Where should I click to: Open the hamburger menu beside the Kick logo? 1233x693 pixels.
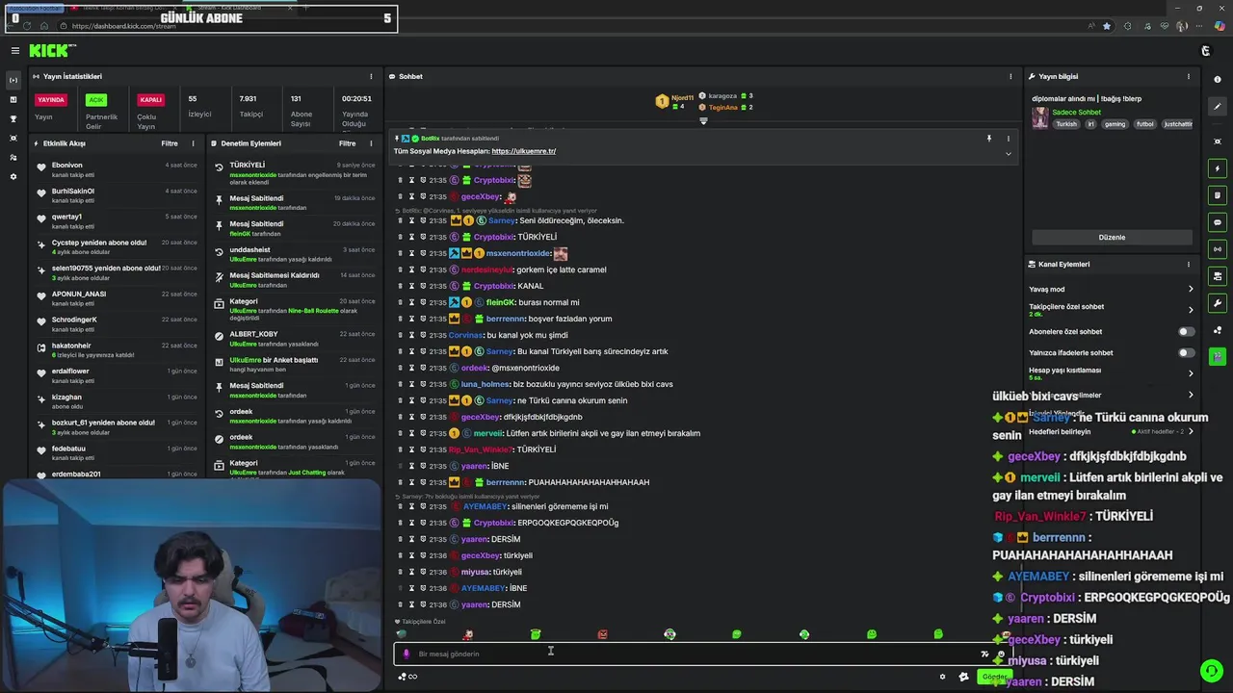(14, 50)
